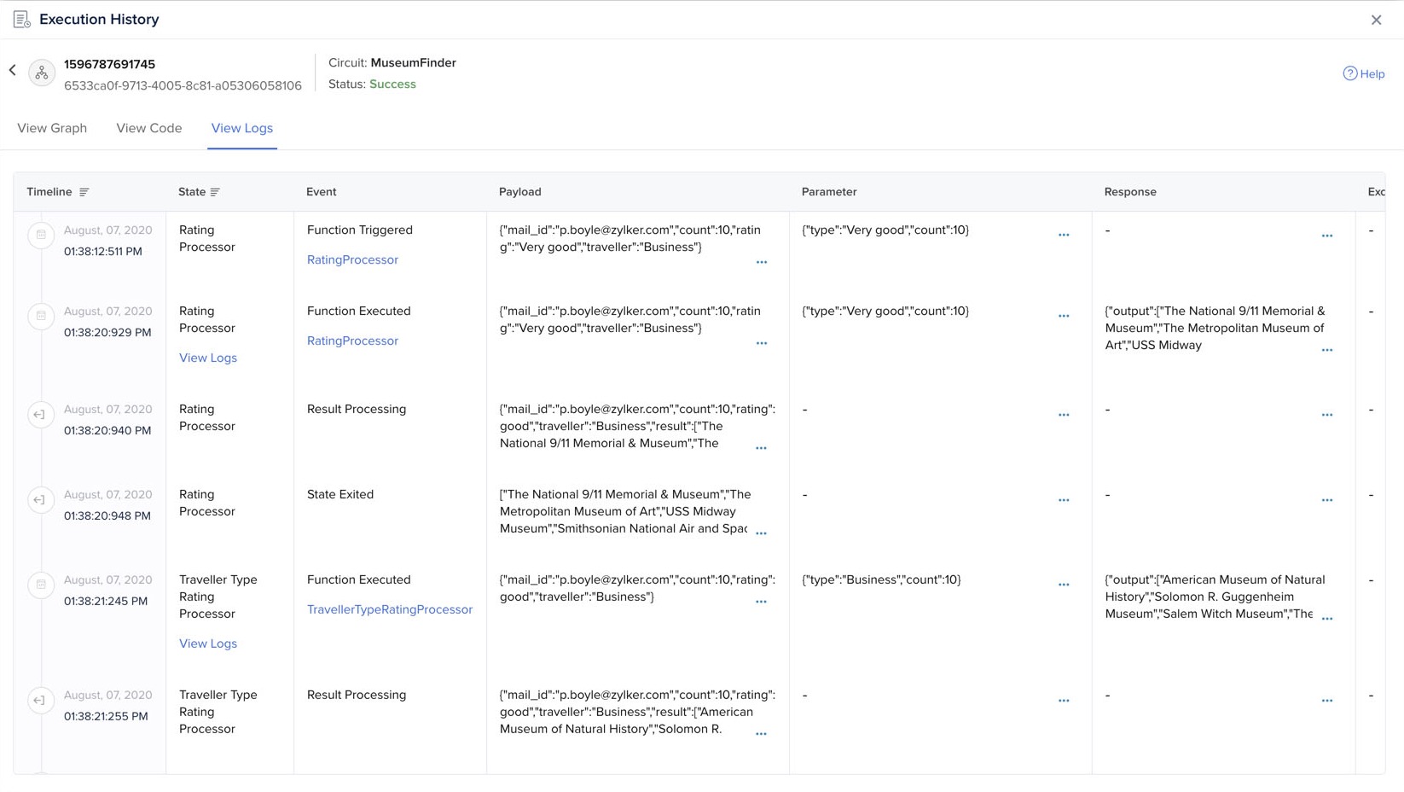Switch to View Code tab

pos(148,128)
